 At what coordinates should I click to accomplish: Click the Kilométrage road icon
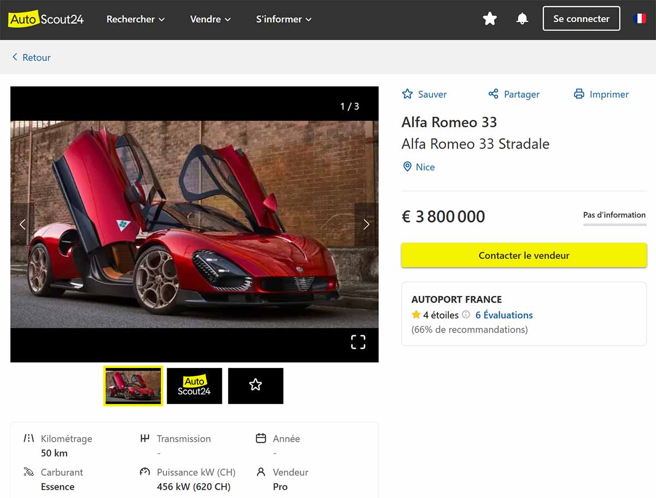29,438
